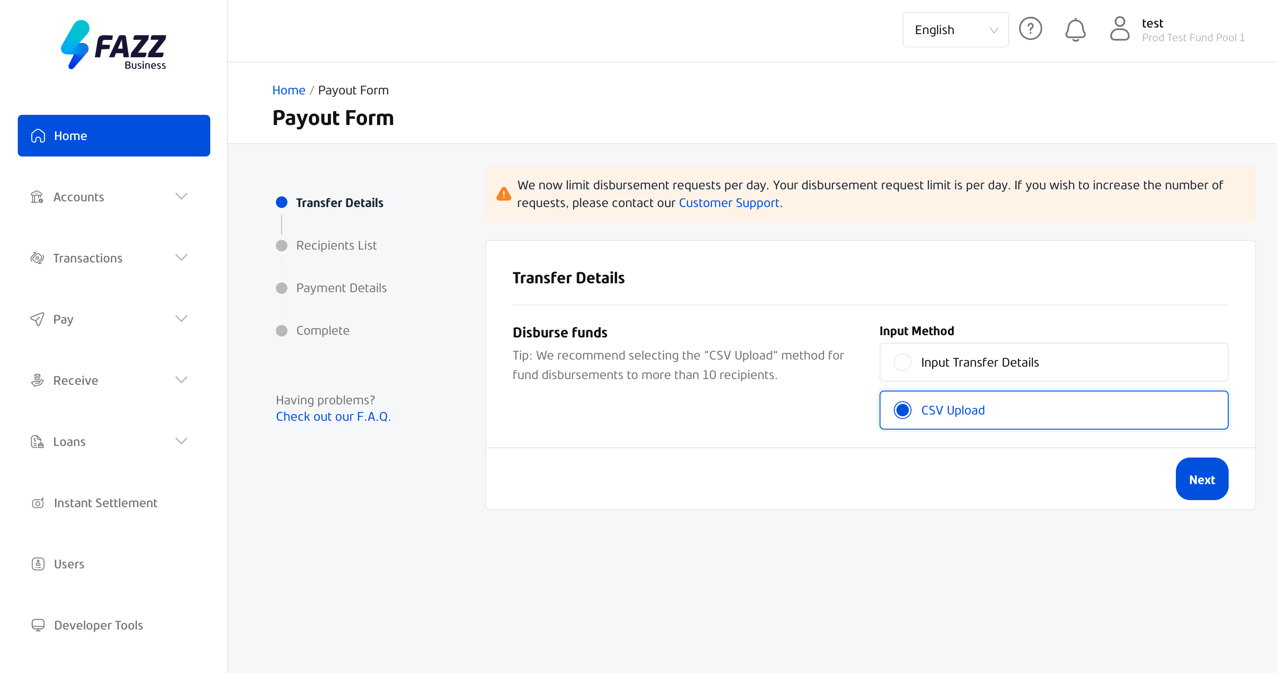Viewport: 1277px width, 673px height.
Task: Expand the Loans menu chevron
Action: pos(181,441)
